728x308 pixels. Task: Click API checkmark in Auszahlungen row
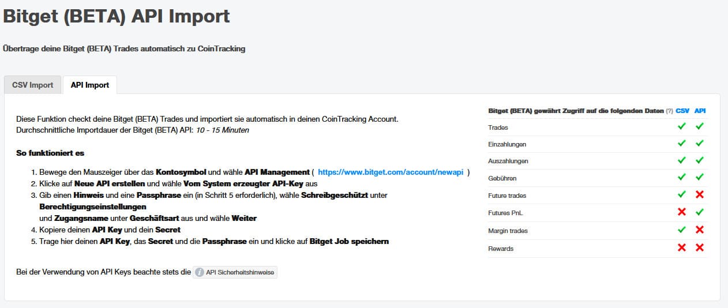coord(700,160)
